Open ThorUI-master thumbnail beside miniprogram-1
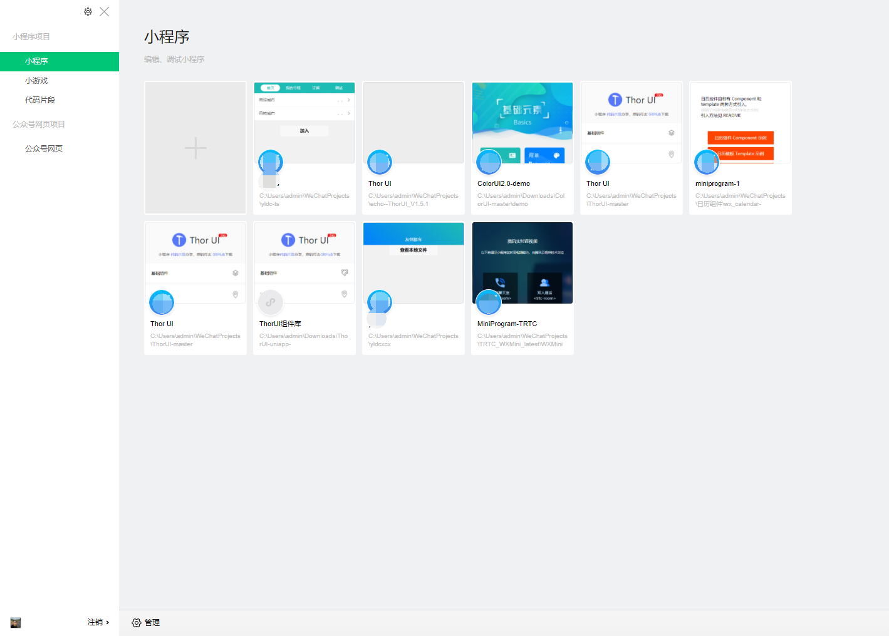The image size is (889, 636). pos(632,123)
